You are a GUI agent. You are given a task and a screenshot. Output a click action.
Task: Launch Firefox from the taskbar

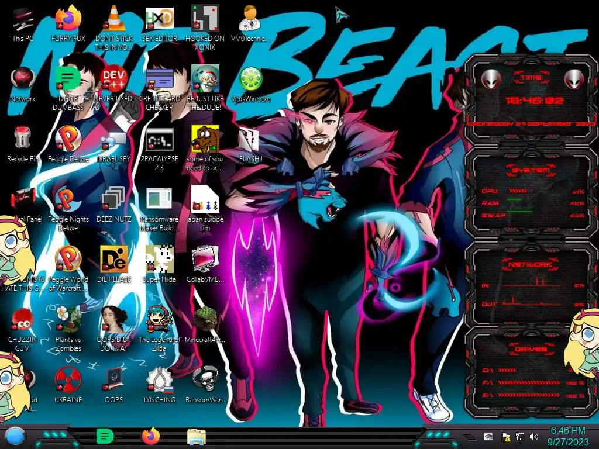(150, 436)
